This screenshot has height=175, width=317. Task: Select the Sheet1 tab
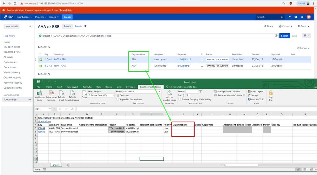click(x=56, y=165)
